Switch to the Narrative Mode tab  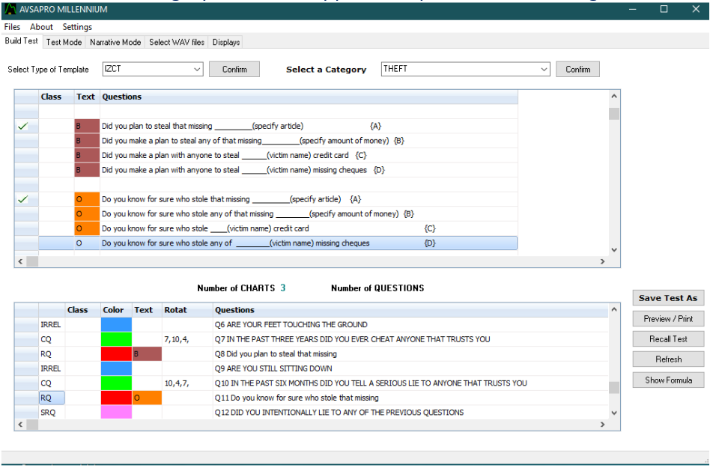point(115,43)
